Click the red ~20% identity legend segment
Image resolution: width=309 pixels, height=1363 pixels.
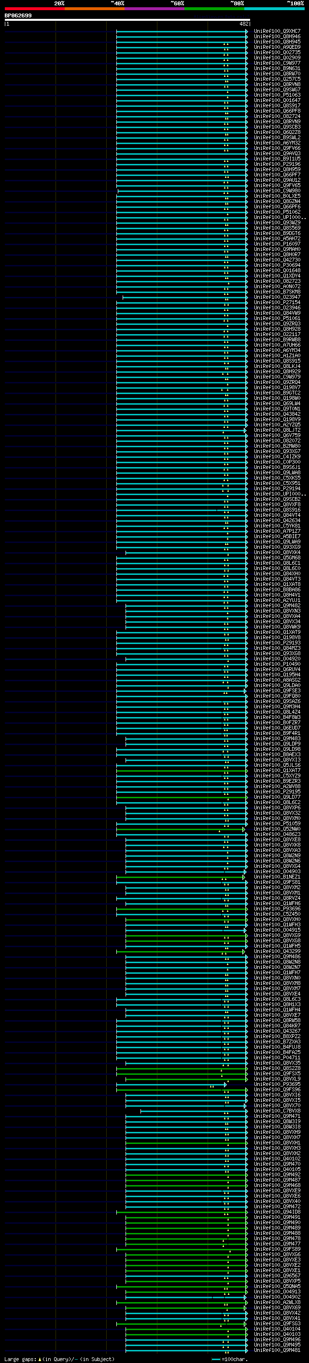[34, 9]
